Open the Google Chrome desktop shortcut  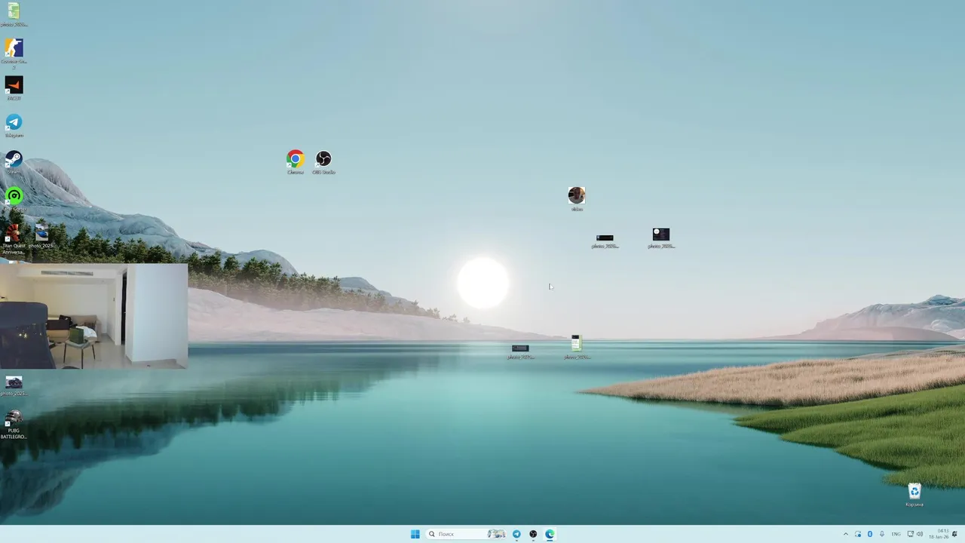click(x=296, y=162)
